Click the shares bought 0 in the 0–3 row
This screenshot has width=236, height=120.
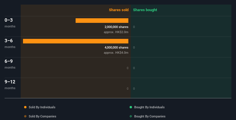(134, 27)
